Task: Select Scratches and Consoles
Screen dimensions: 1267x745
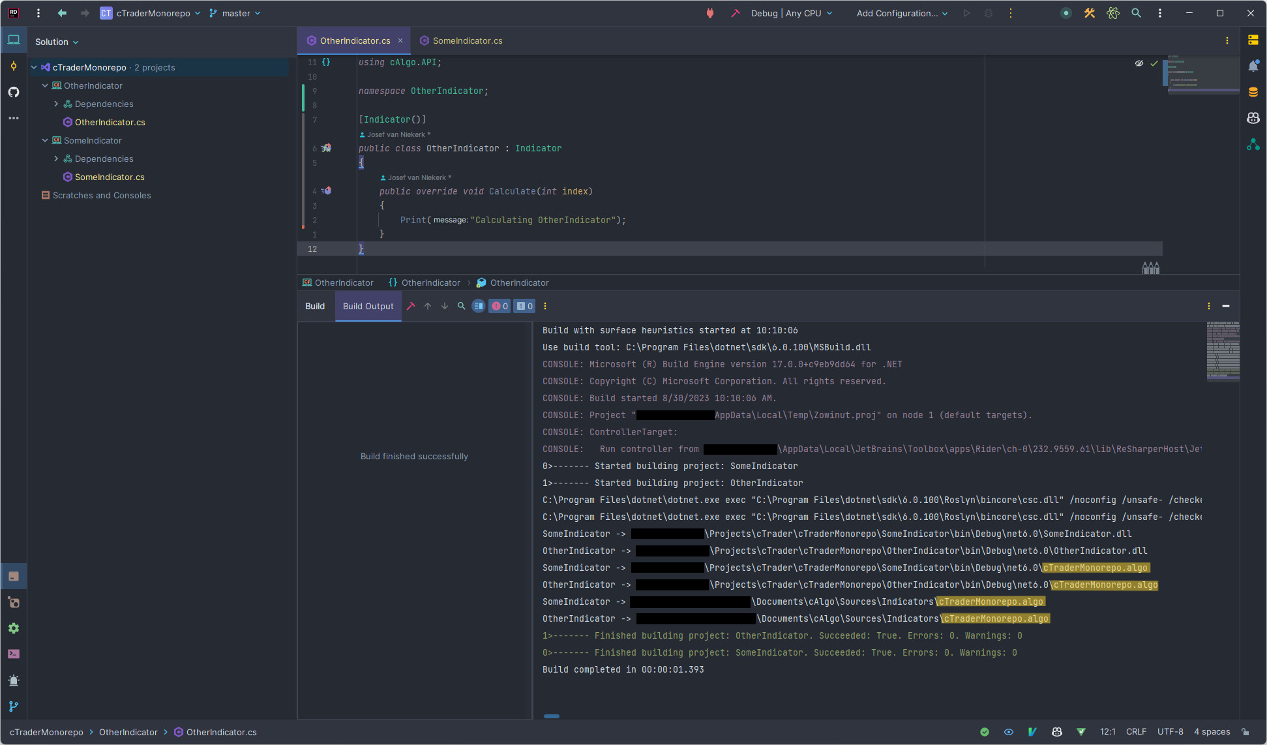Action: (96, 195)
